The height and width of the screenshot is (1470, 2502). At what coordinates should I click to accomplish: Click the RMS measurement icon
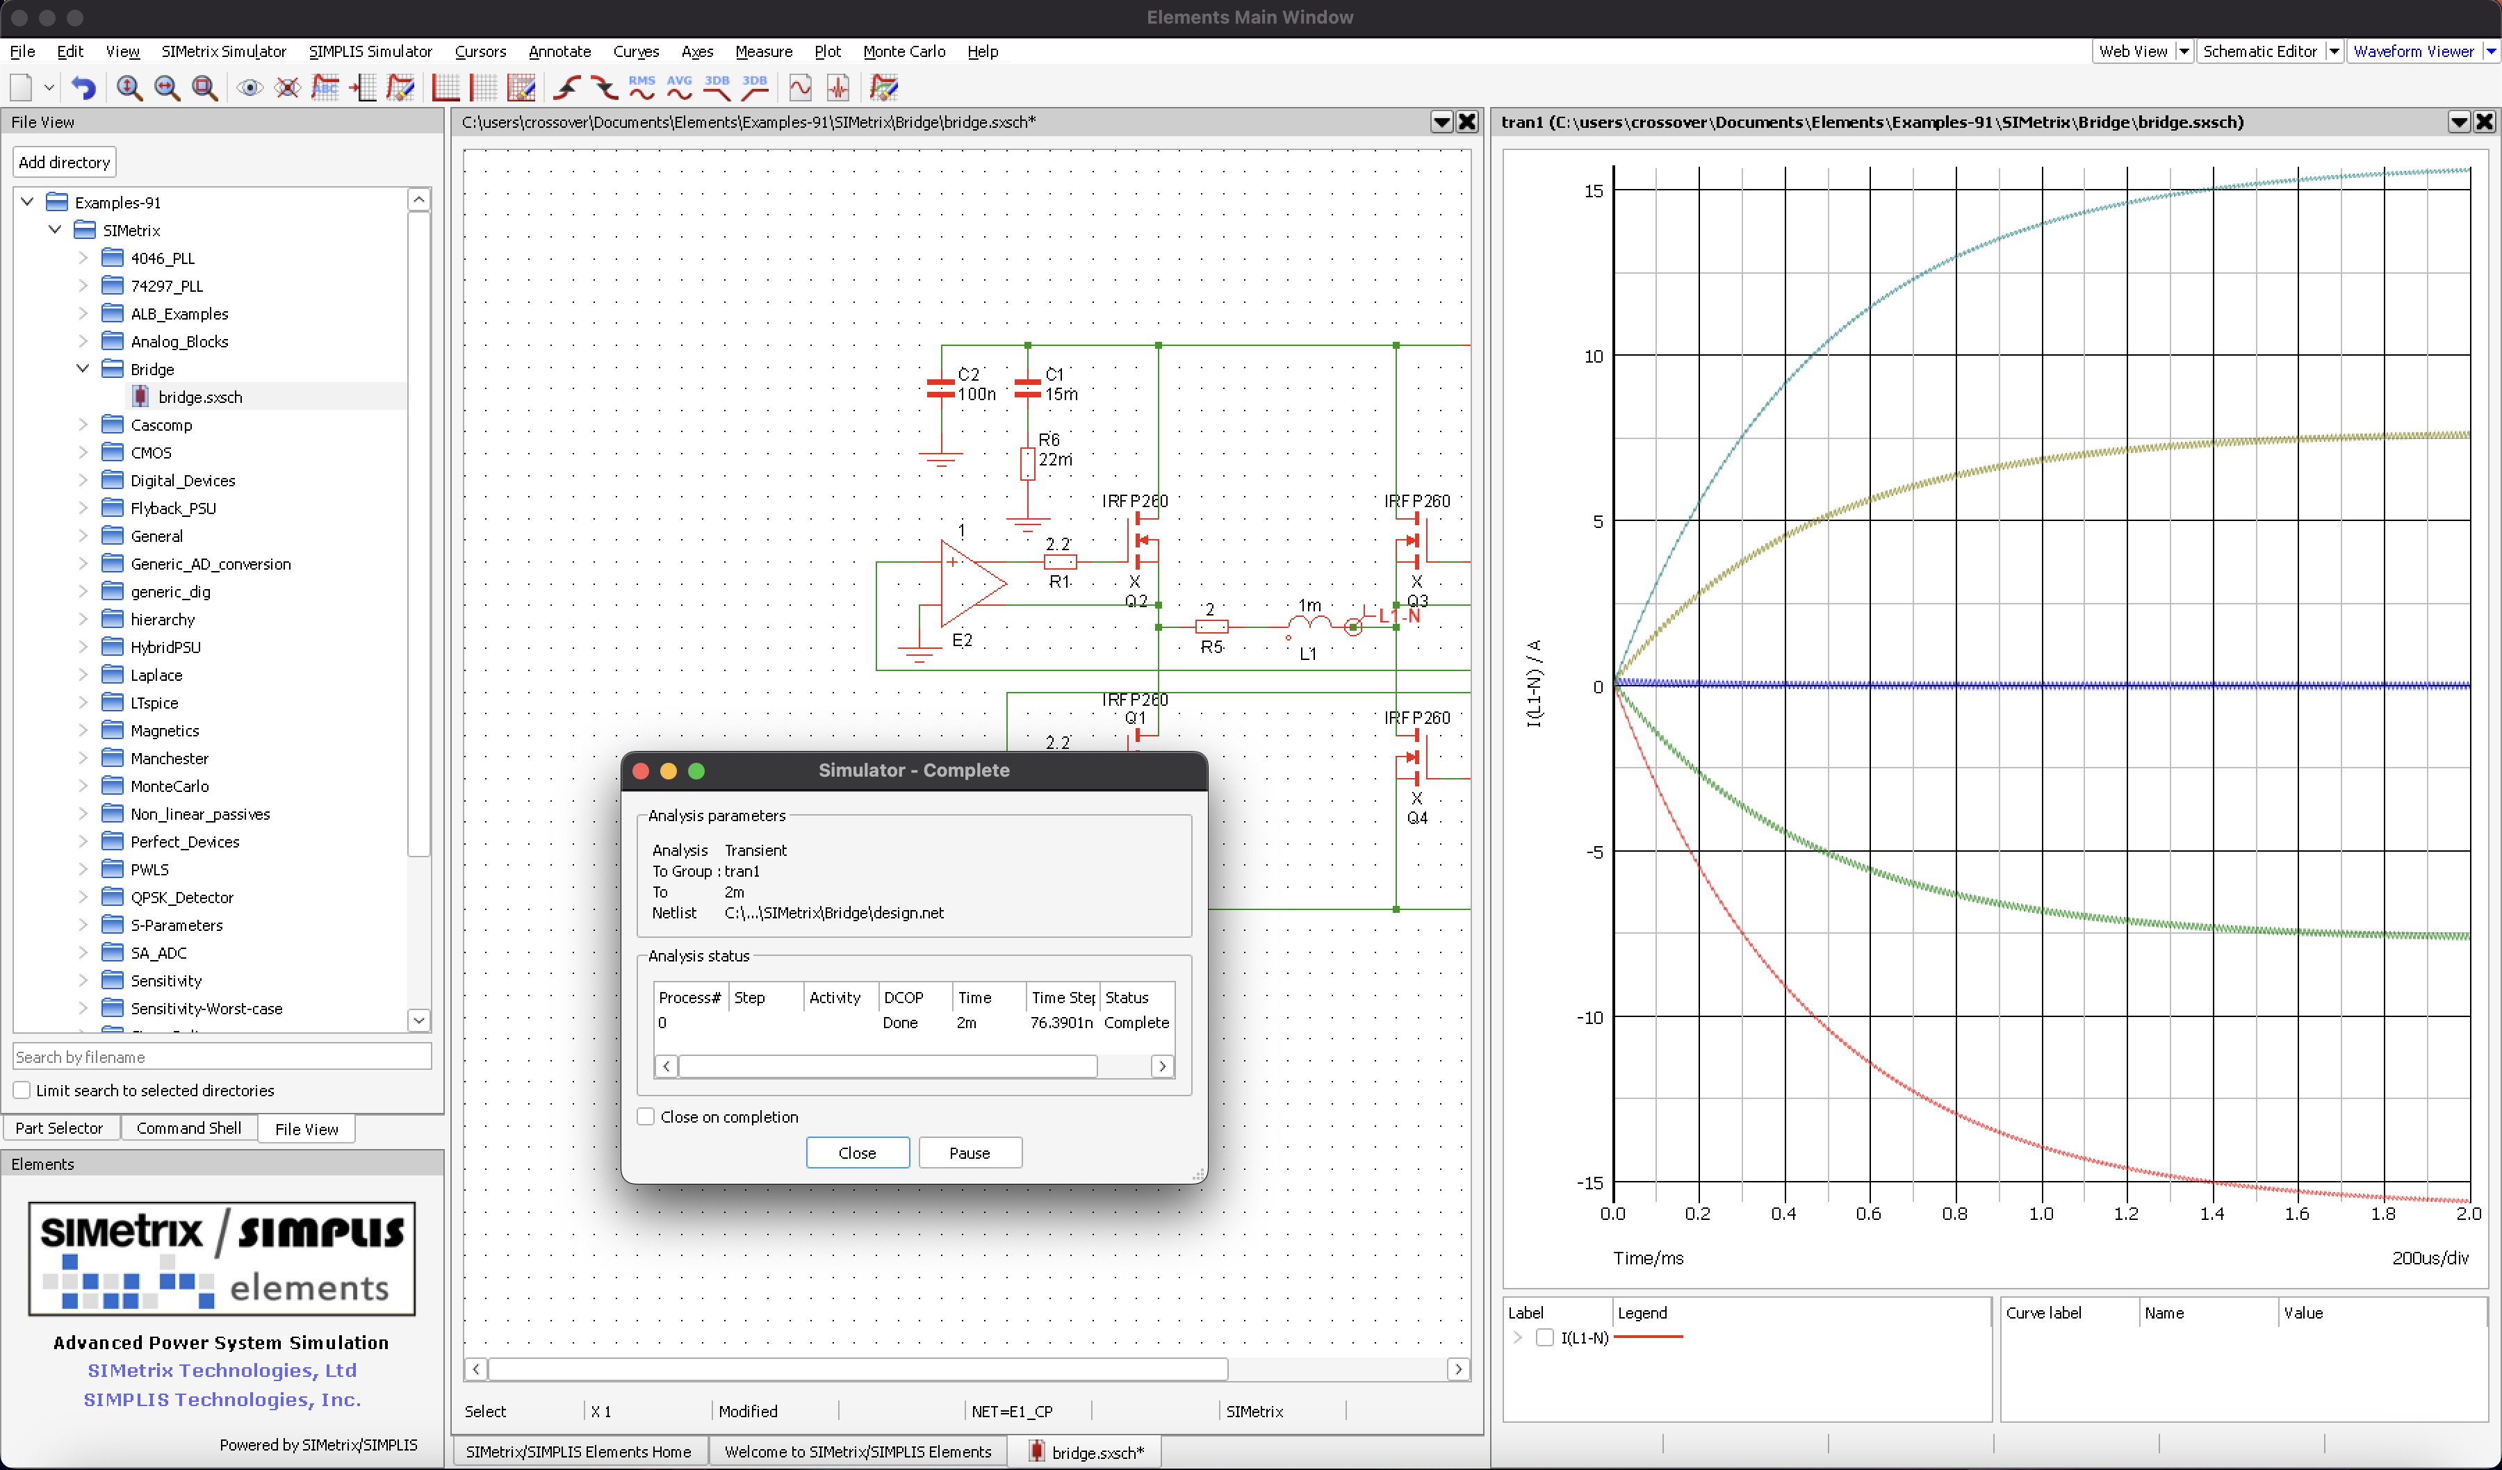(x=641, y=88)
